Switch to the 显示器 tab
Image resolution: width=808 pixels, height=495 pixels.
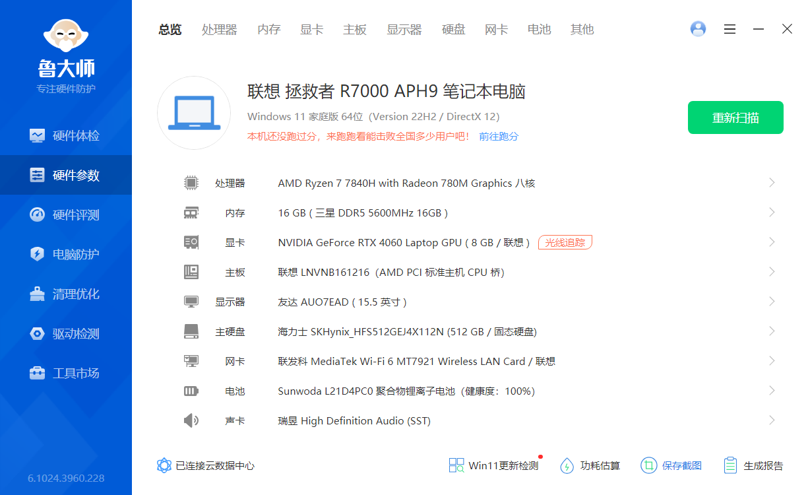coord(404,29)
